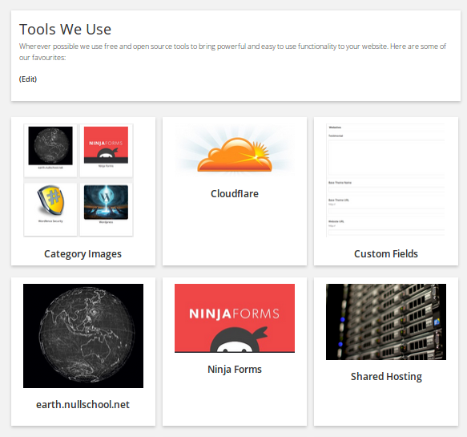The width and height of the screenshot is (467, 437).
Task: Click small globe thumbnail in Category Images
Action: 50,146
